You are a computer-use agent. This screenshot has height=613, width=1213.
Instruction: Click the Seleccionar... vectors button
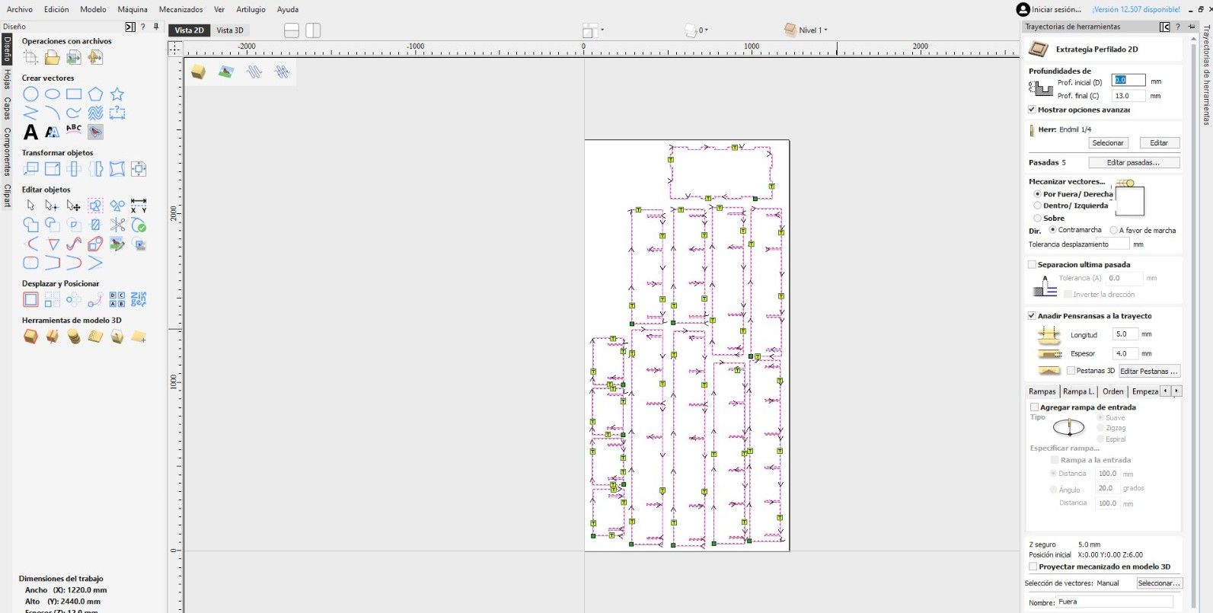click(x=1158, y=583)
